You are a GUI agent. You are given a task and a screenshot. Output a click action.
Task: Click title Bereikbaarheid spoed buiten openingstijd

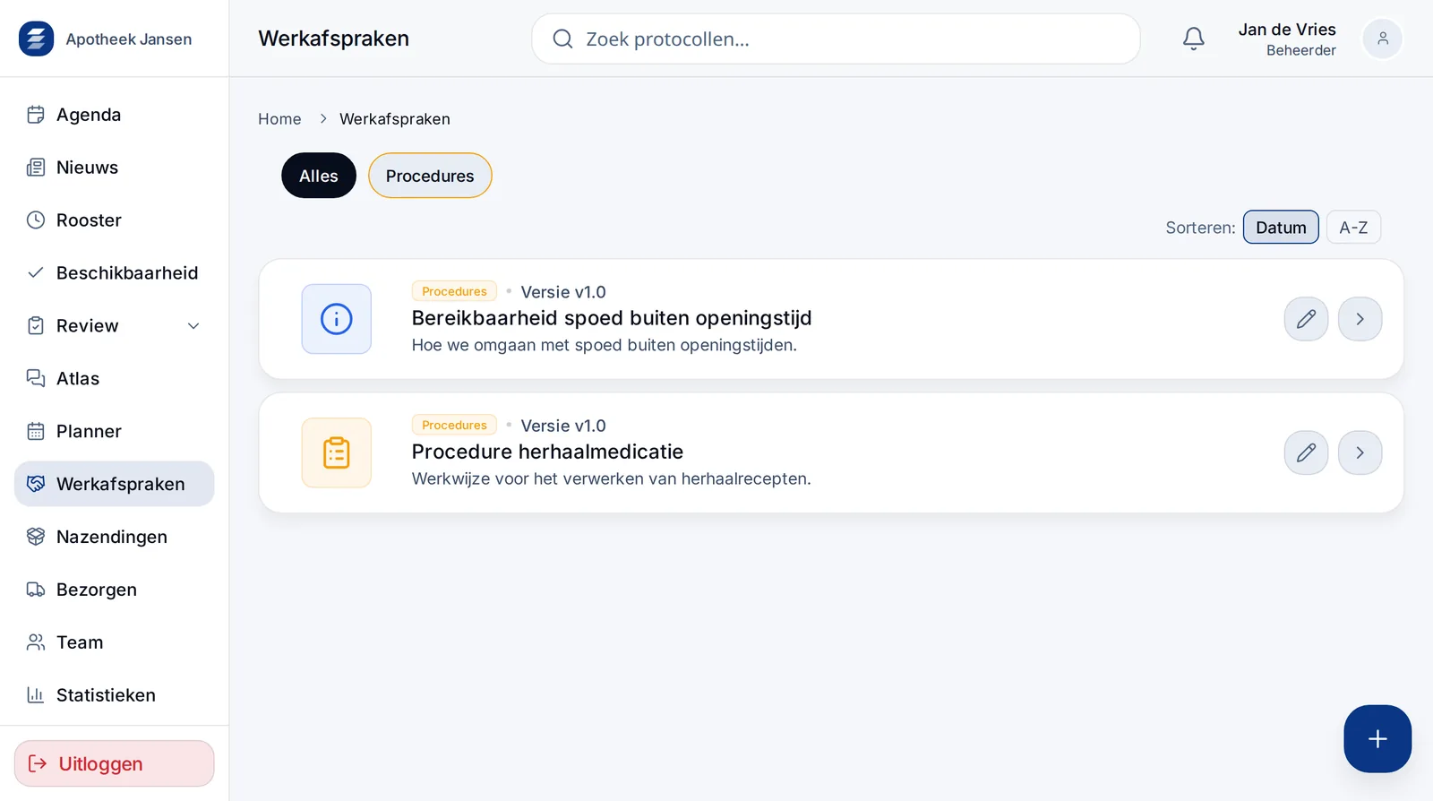tap(612, 318)
